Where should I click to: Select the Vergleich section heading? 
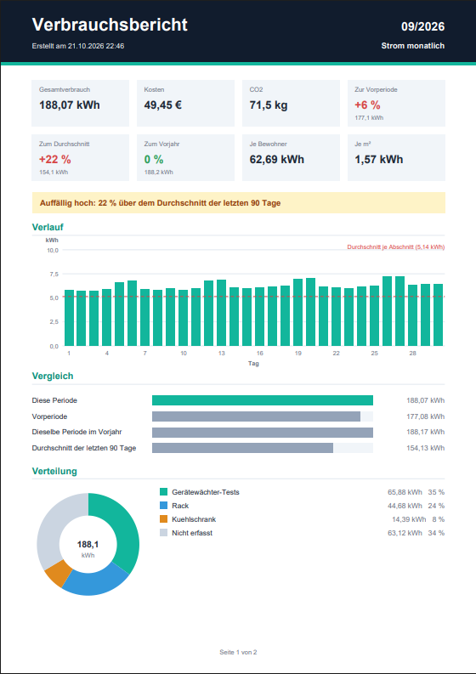pos(53,377)
